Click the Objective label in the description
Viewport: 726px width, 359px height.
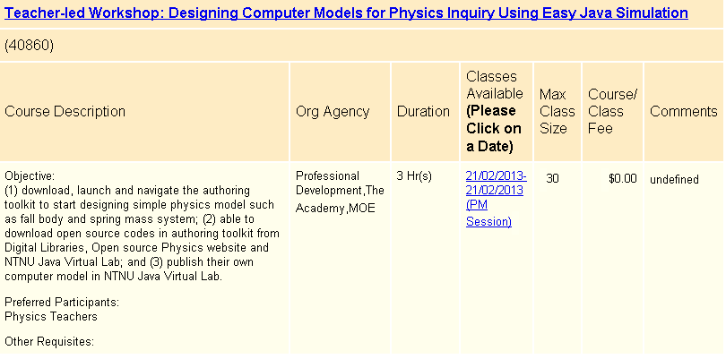point(30,175)
